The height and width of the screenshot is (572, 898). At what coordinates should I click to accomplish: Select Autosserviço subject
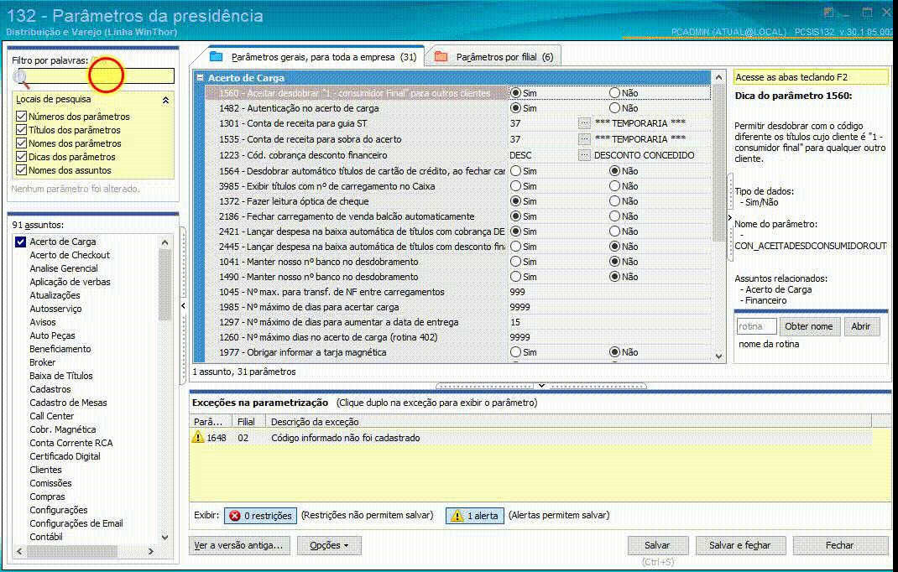[x=55, y=309]
